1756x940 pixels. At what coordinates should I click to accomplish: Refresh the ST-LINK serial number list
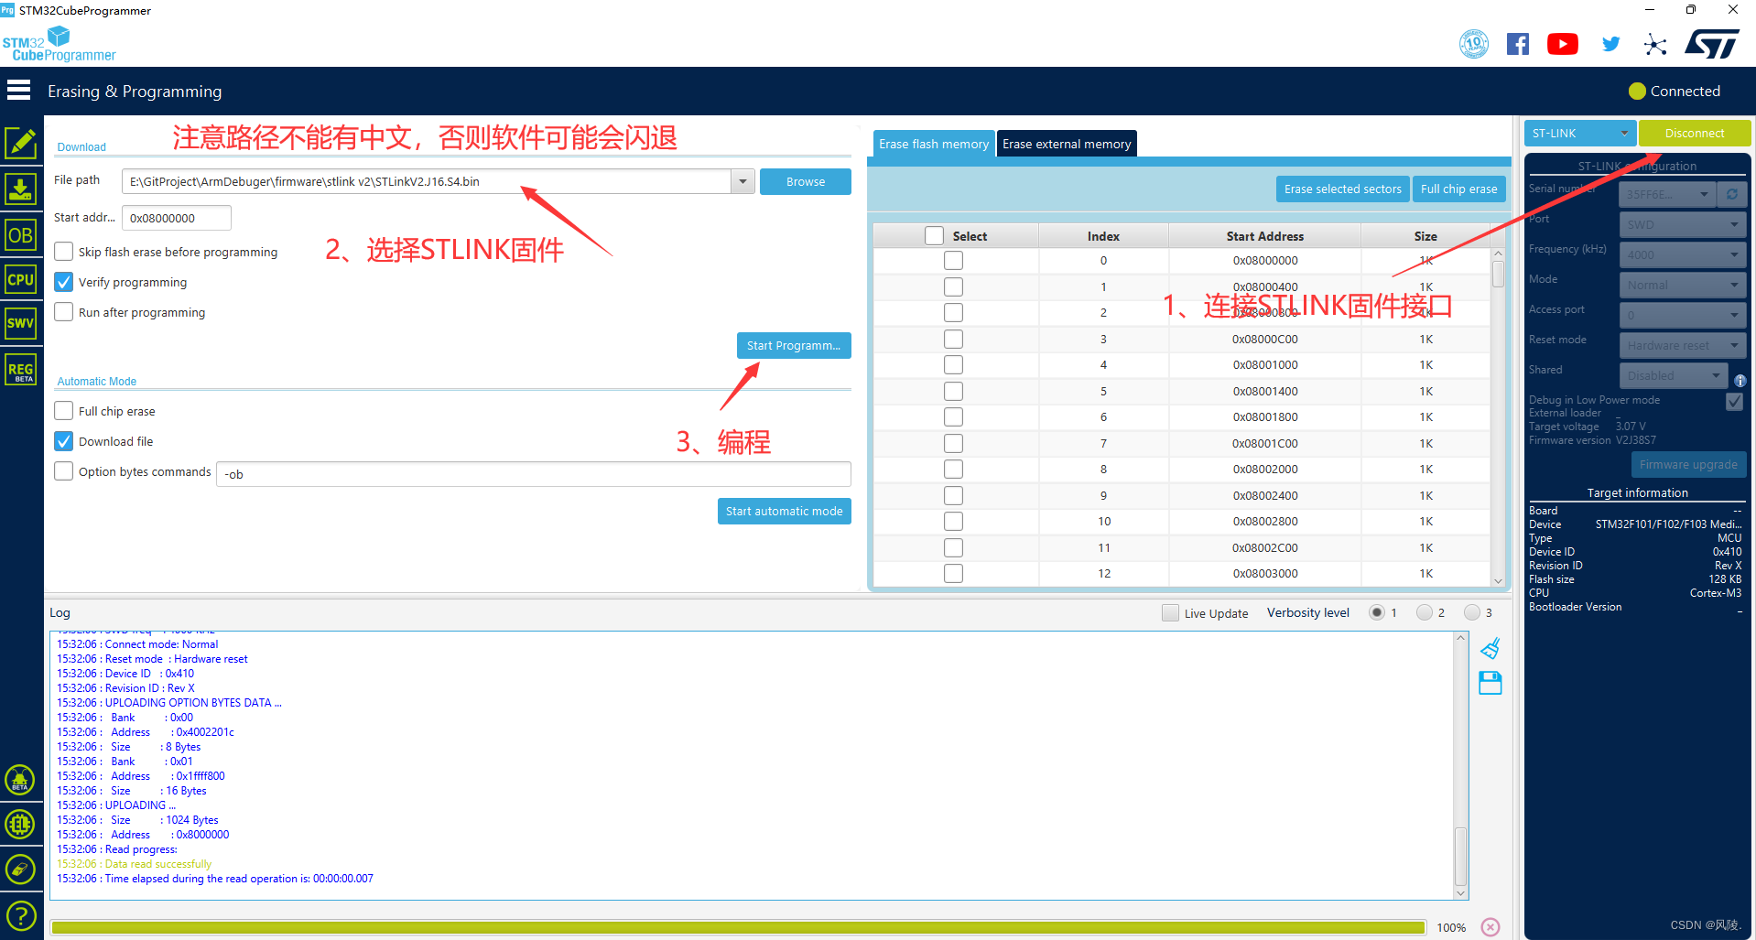[1732, 194]
